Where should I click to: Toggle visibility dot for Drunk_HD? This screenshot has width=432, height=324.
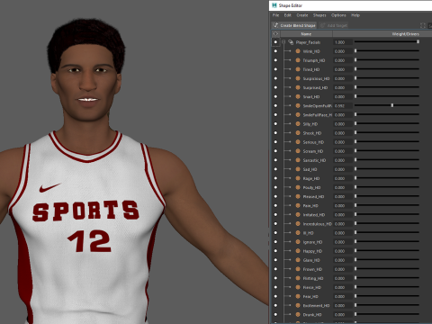tap(275, 314)
